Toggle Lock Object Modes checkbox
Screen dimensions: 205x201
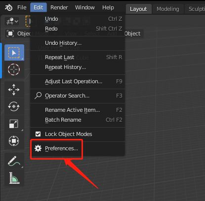coord(38,134)
